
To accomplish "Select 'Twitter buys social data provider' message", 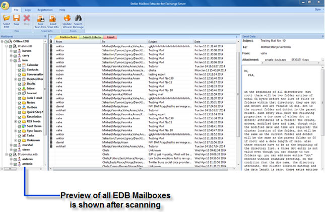I will pos(143,162).
